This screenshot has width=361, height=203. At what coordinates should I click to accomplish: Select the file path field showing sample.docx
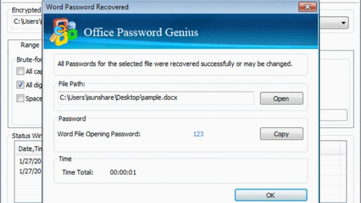(x=155, y=98)
